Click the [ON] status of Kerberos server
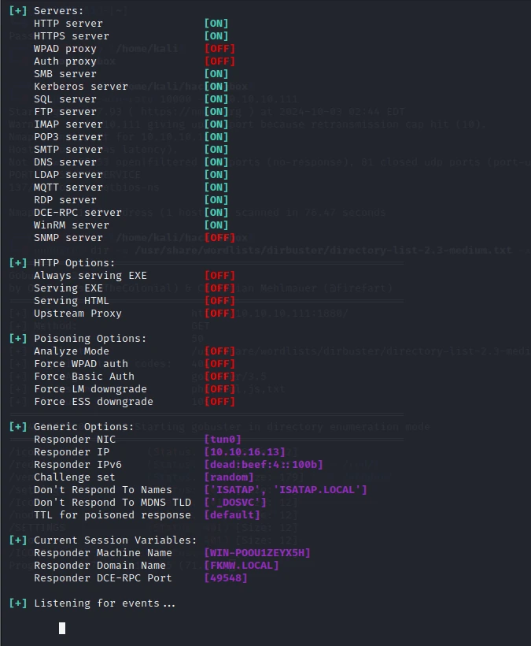This screenshot has height=646, width=531. (216, 87)
